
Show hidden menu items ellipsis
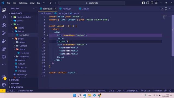click(x=44, y=3)
